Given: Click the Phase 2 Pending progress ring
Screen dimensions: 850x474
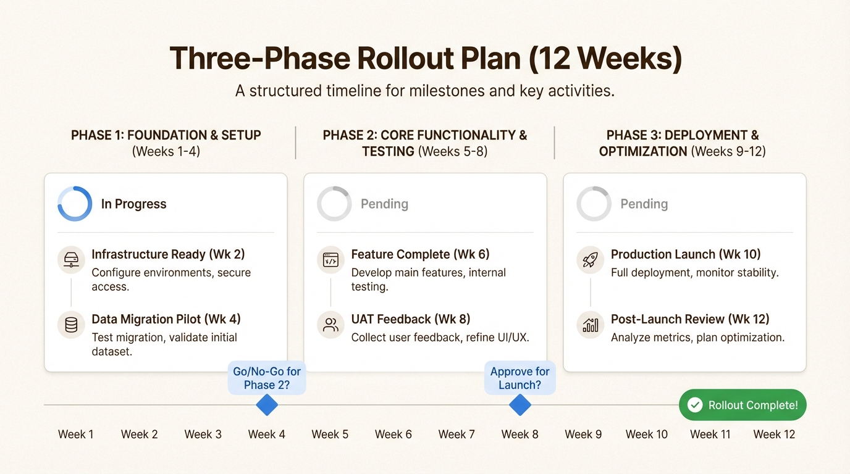Looking at the screenshot, I should click(x=334, y=204).
